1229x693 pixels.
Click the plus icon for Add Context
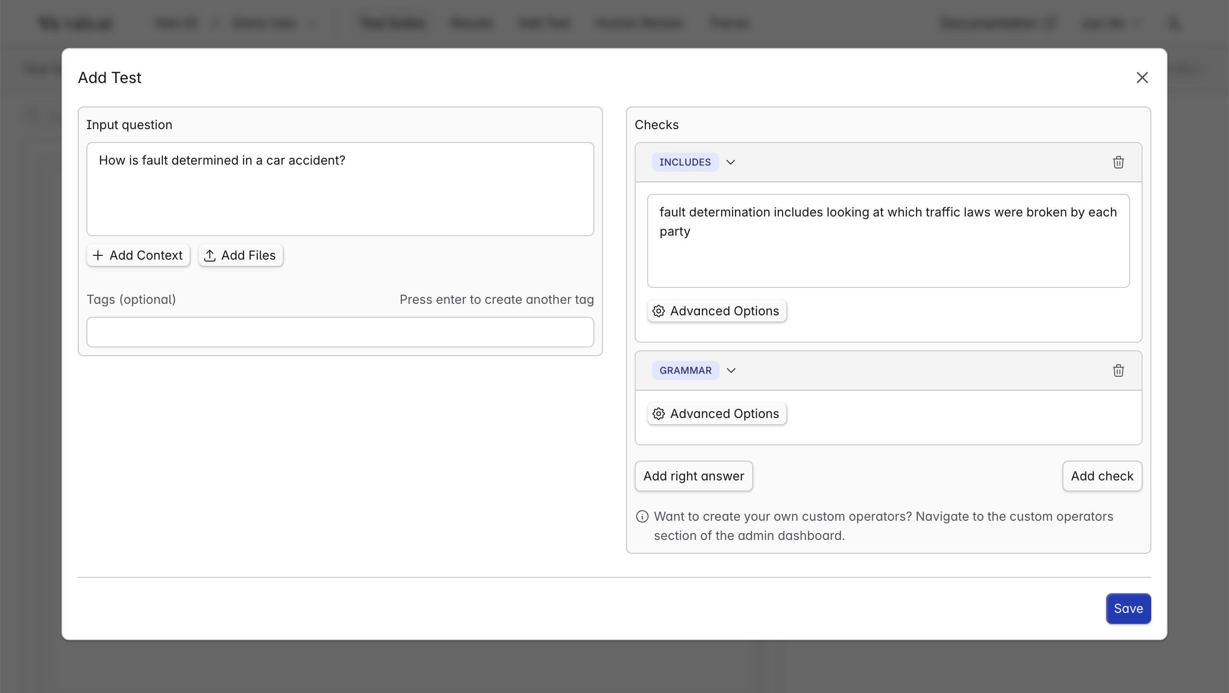click(x=98, y=255)
